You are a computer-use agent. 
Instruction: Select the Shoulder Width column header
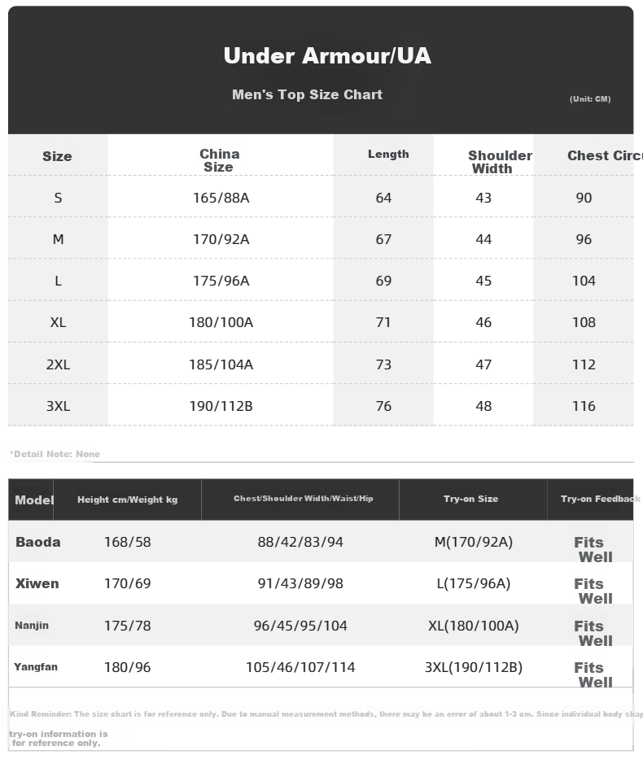500,162
